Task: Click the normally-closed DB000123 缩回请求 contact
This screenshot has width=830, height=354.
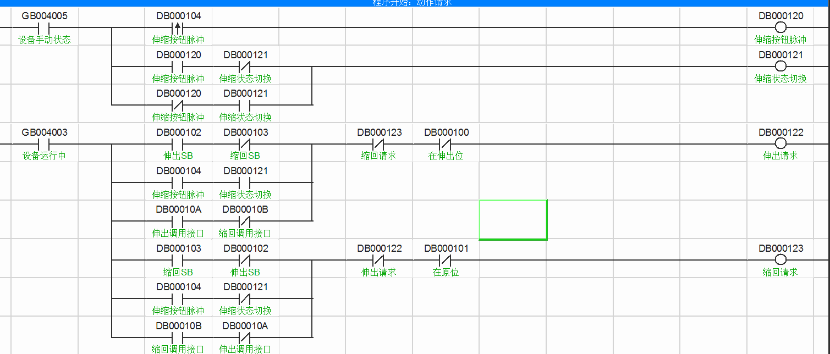Action: pos(378,145)
